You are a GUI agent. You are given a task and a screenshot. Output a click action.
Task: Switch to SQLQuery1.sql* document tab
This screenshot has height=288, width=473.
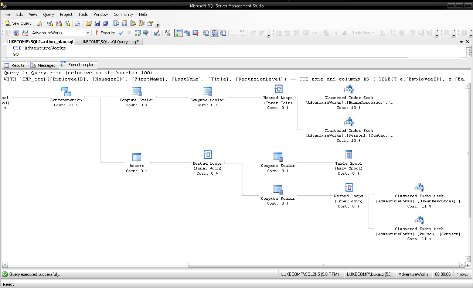(109, 42)
